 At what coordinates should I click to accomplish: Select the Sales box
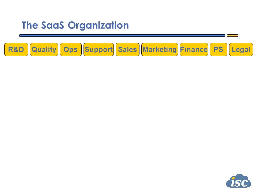coord(127,49)
